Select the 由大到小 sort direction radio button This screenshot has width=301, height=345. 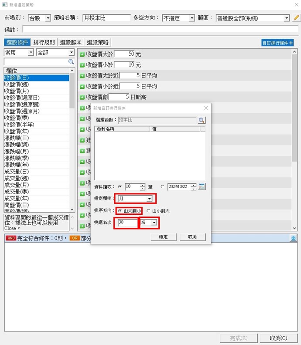(x=120, y=211)
